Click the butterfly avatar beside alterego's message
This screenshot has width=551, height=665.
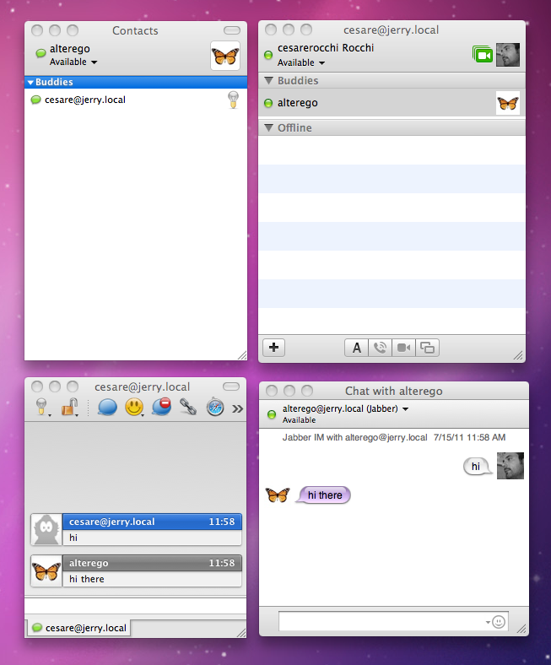coord(46,570)
